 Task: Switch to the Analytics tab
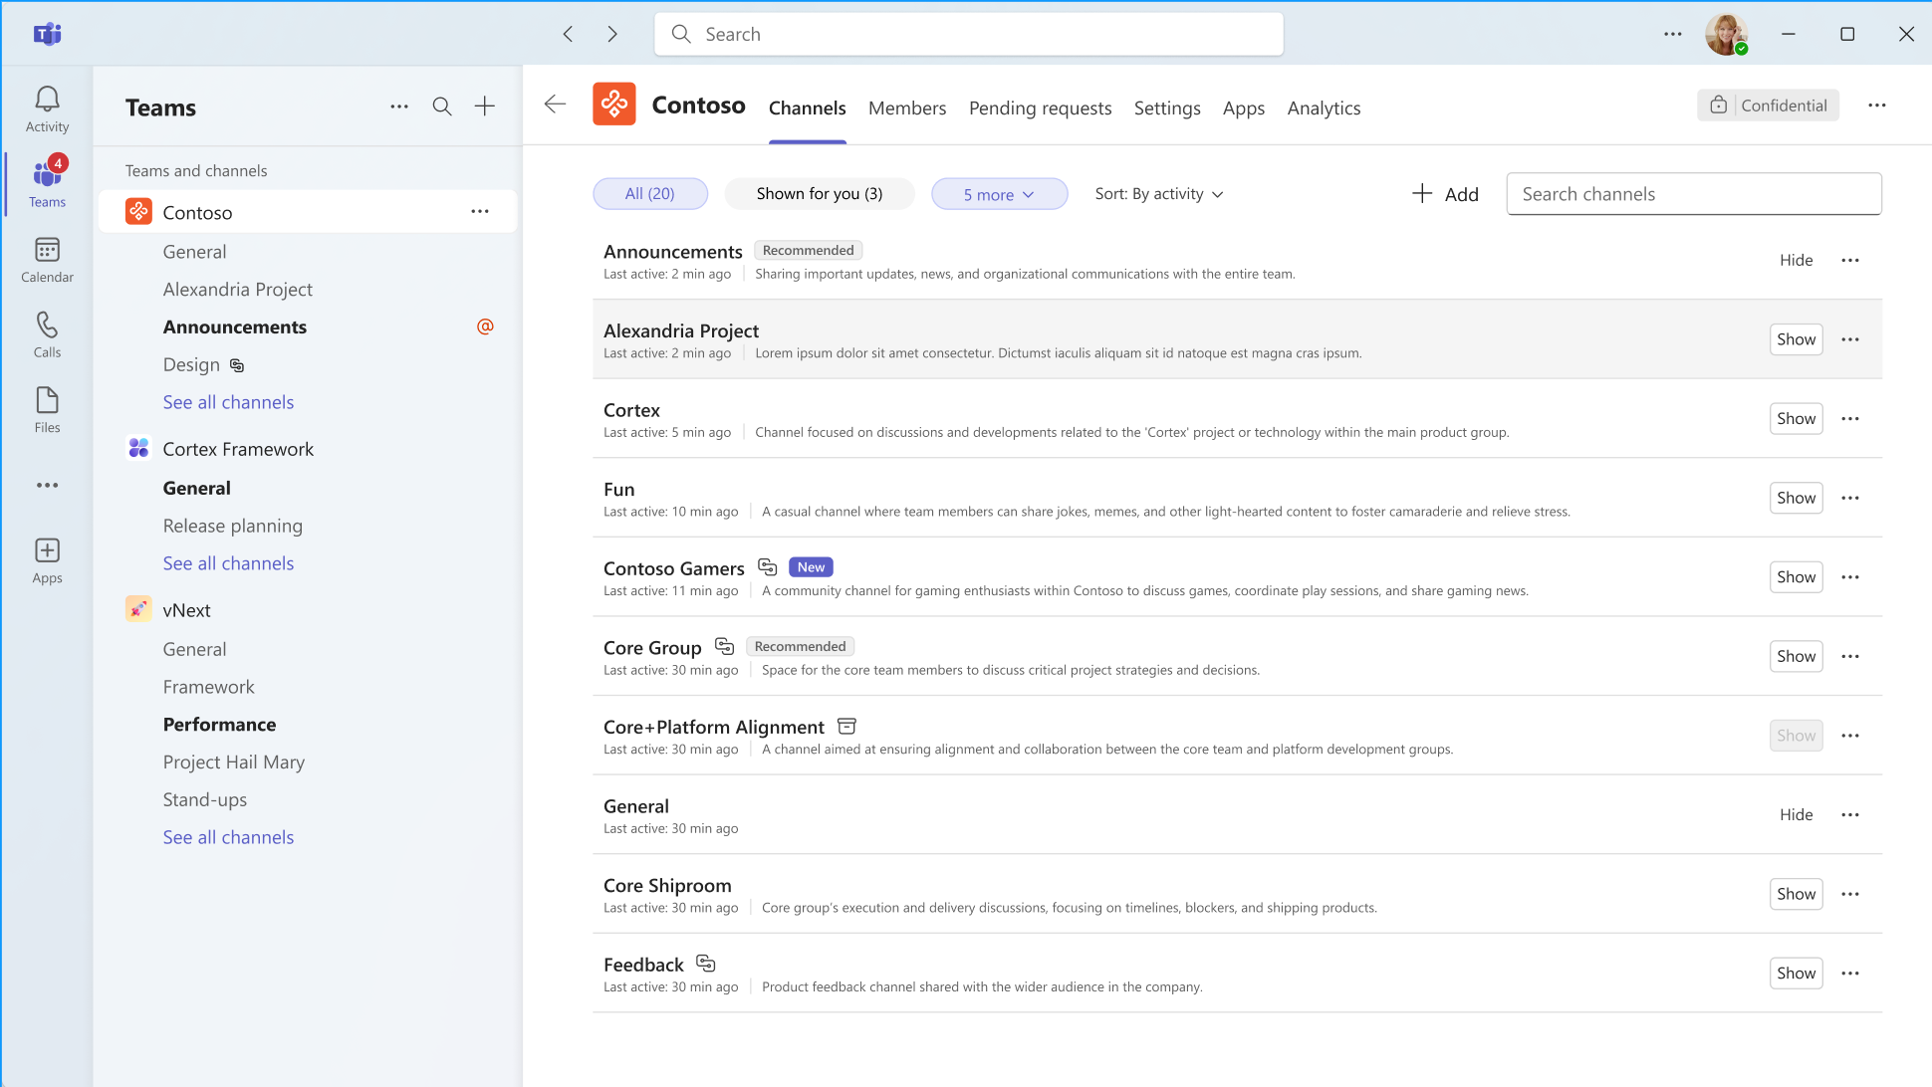click(1323, 108)
